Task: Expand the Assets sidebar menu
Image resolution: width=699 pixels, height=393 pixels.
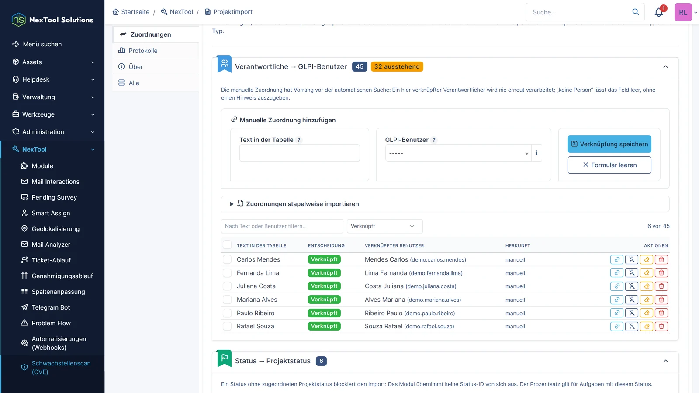Action: pyautogui.click(x=52, y=62)
